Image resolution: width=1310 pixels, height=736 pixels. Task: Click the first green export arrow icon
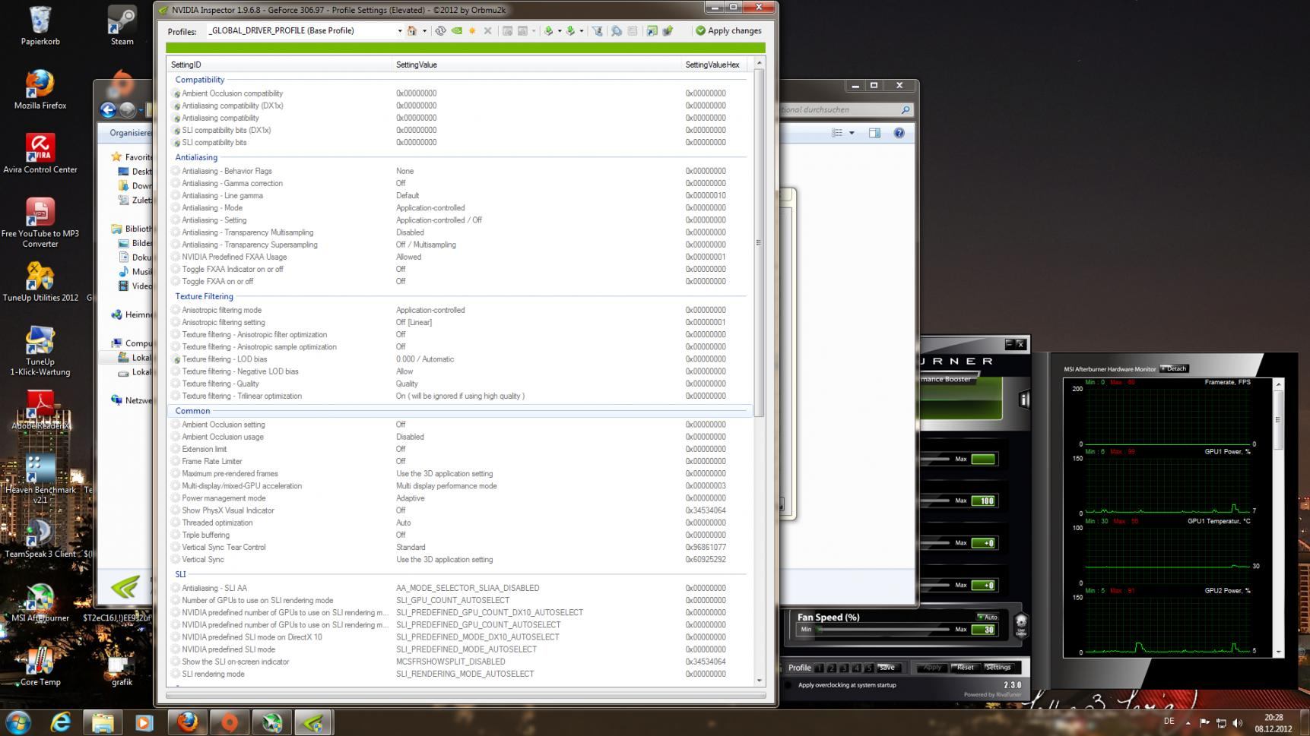coord(548,31)
